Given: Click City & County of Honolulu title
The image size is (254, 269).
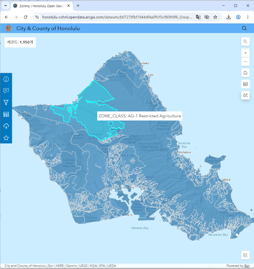Looking at the screenshot, I should point(48,28).
